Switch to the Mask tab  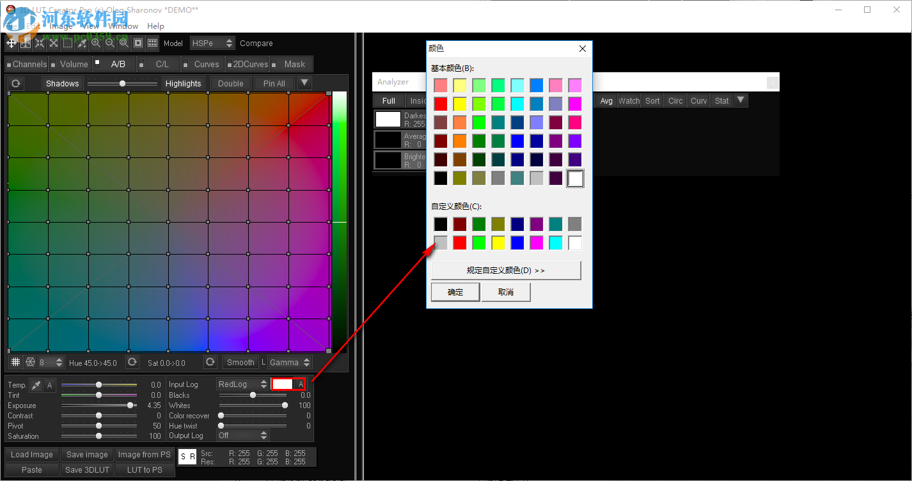[x=291, y=64]
